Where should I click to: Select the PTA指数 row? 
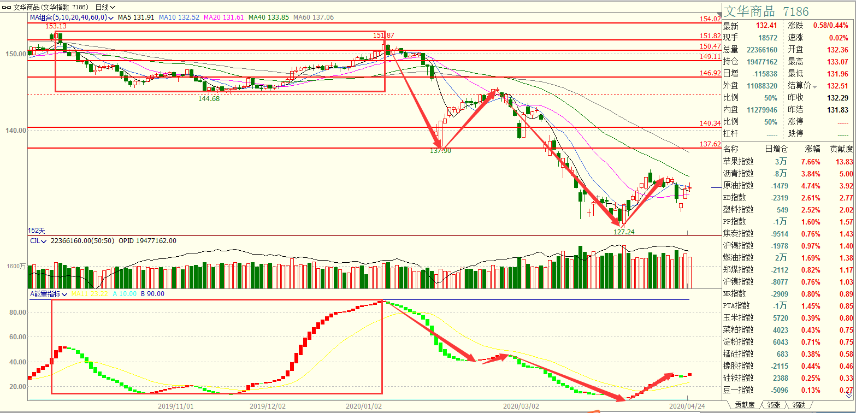(788, 306)
